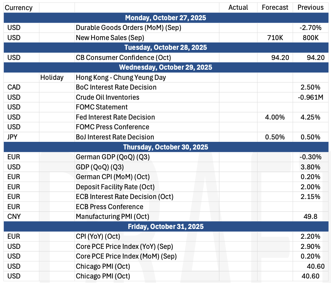Click the BoC Interest Rate Decision event
This screenshot has height=283, width=331.
(x=116, y=87)
